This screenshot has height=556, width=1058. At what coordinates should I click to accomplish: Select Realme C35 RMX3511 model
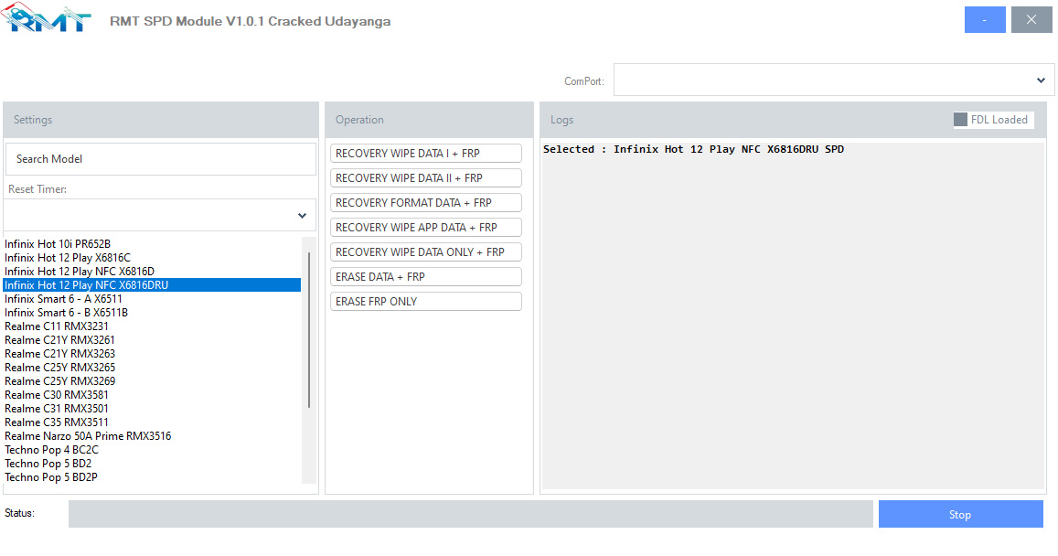pyautogui.click(x=152, y=422)
